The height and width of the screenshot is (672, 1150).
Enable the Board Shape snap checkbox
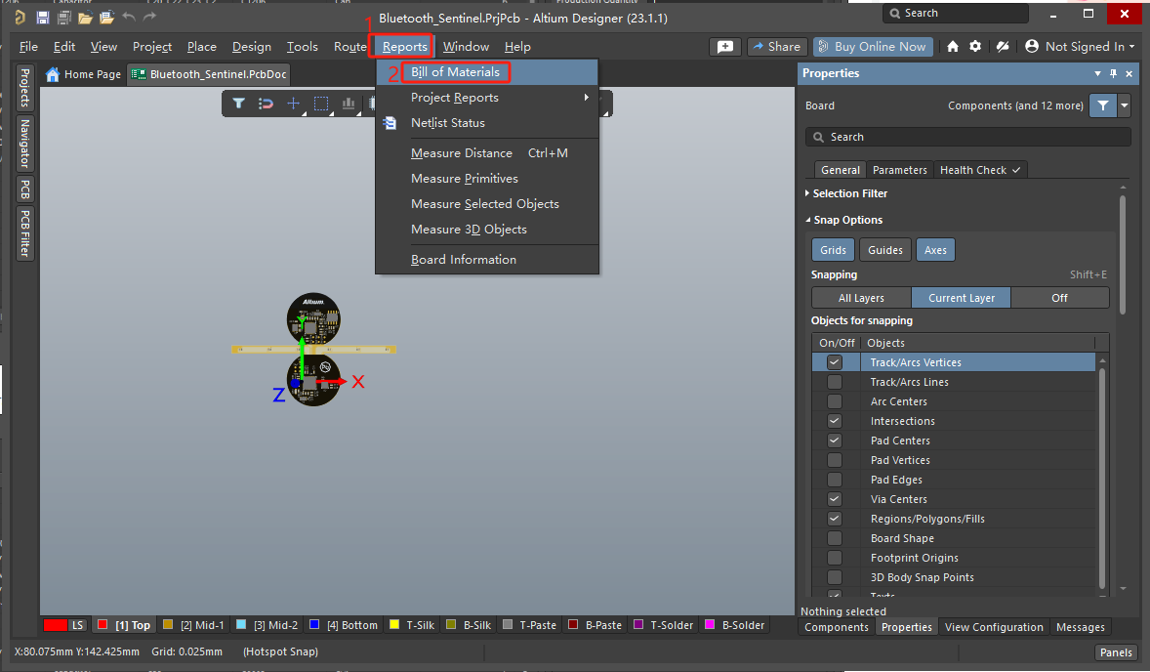click(x=835, y=538)
